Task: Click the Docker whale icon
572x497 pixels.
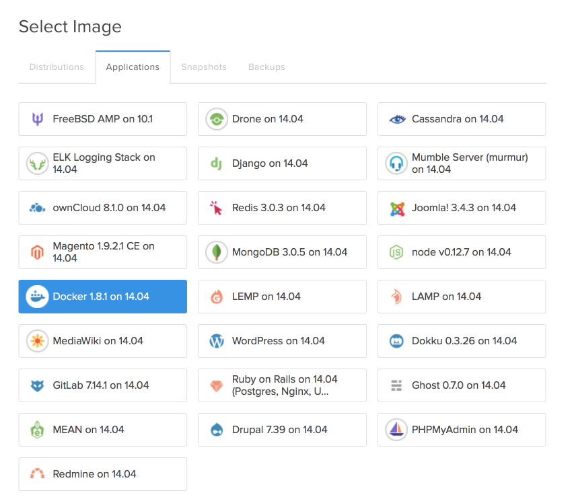Action: 37,297
